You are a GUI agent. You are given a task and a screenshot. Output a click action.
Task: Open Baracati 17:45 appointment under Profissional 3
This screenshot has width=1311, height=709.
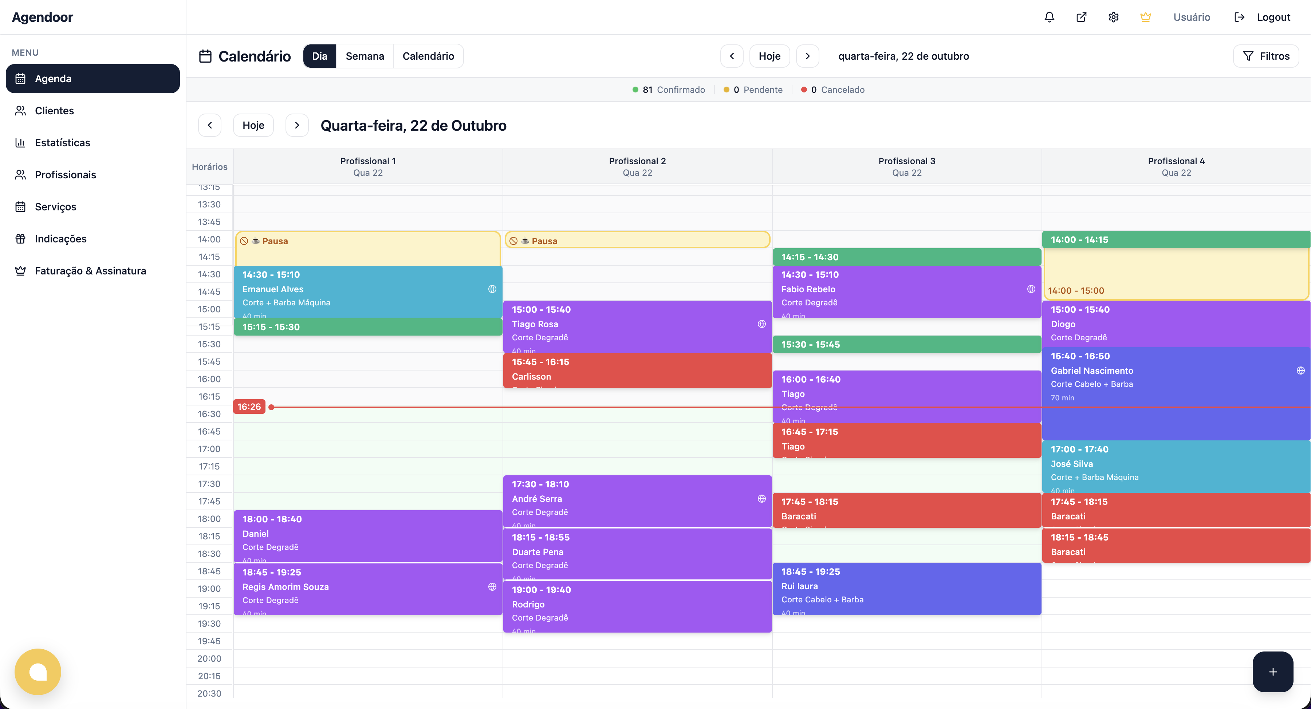906,510
